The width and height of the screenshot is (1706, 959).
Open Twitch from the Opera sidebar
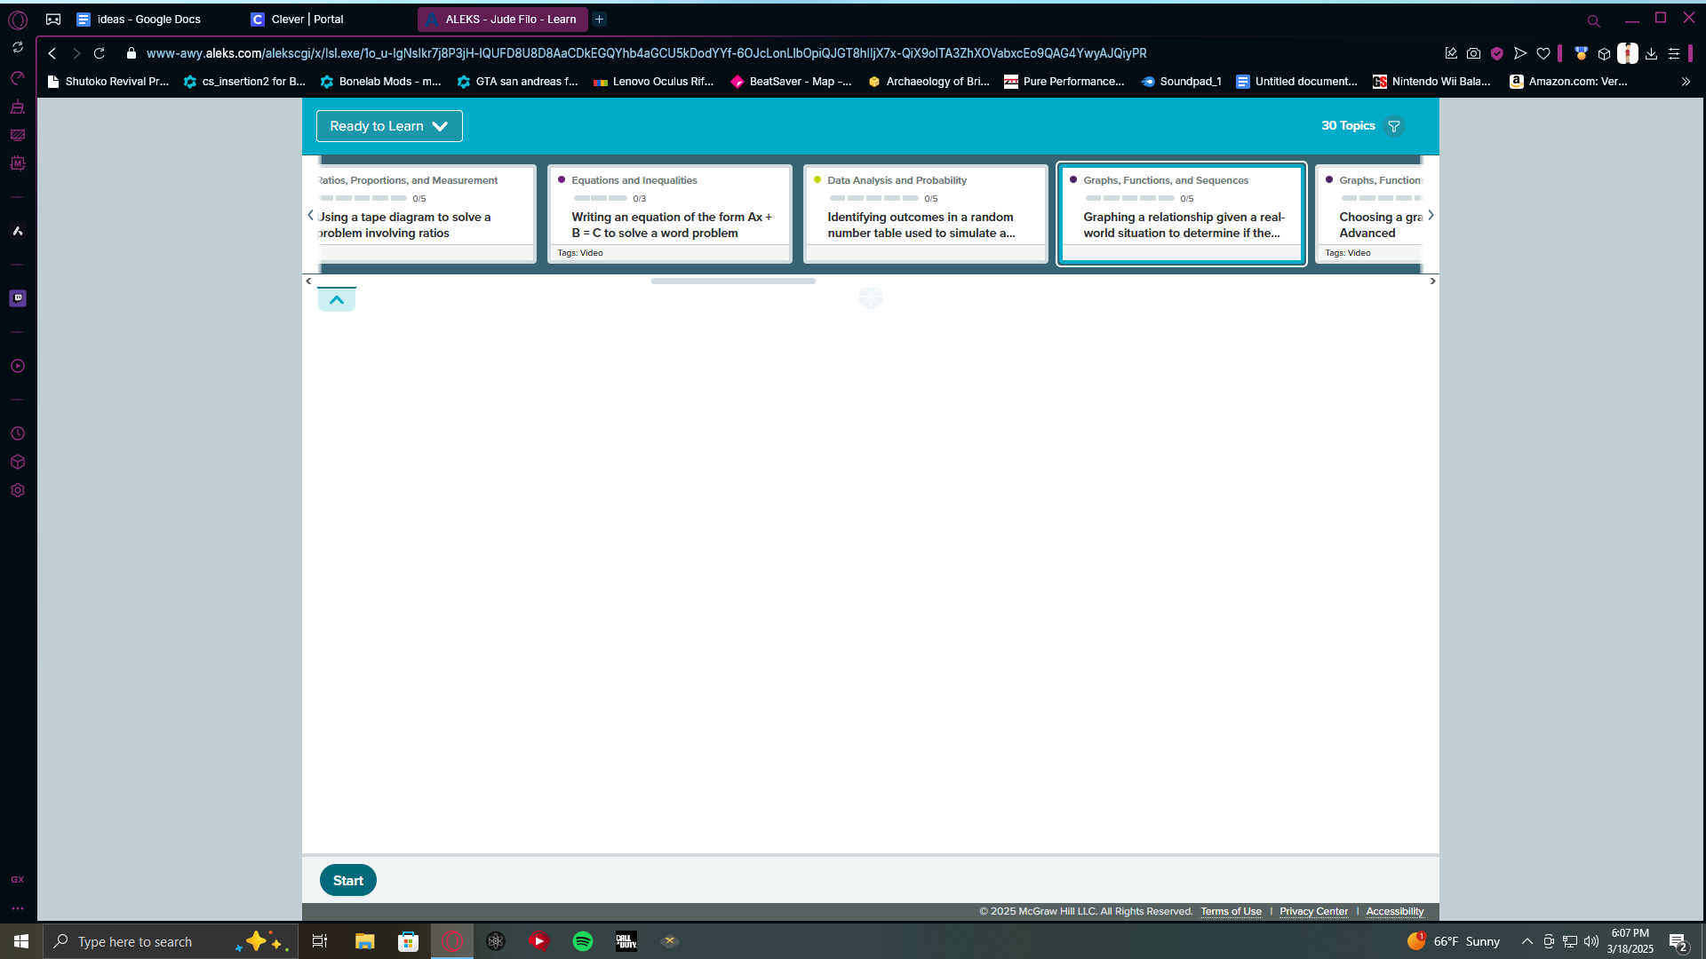pyautogui.click(x=18, y=298)
